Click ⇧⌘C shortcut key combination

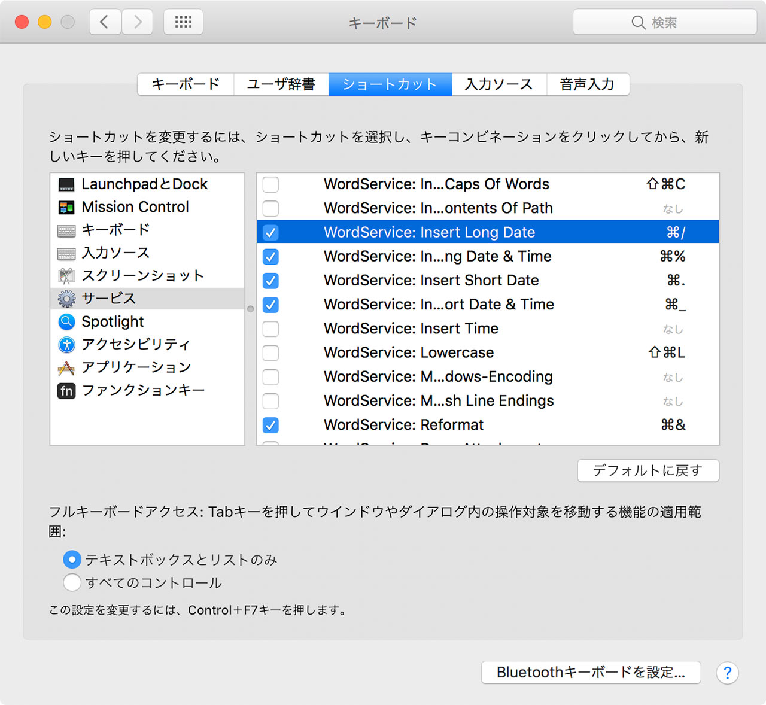pyautogui.click(x=666, y=184)
